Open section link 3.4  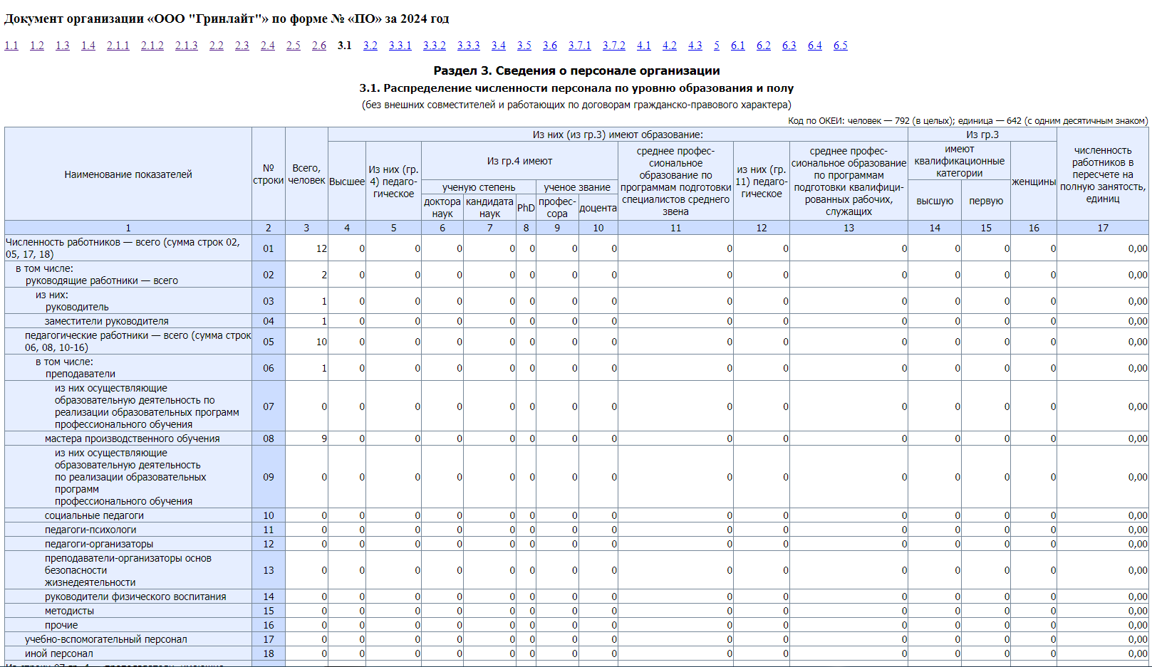[x=499, y=46]
